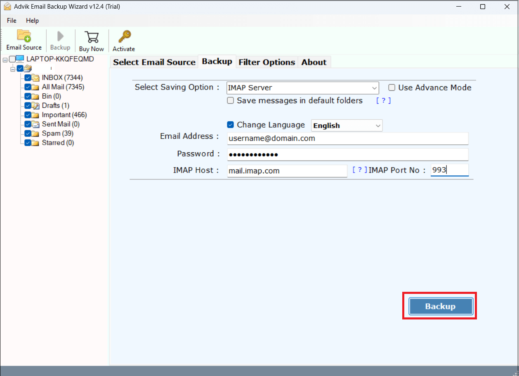Open the English language dropdown
This screenshot has height=376, width=519.
click(347, 125)
